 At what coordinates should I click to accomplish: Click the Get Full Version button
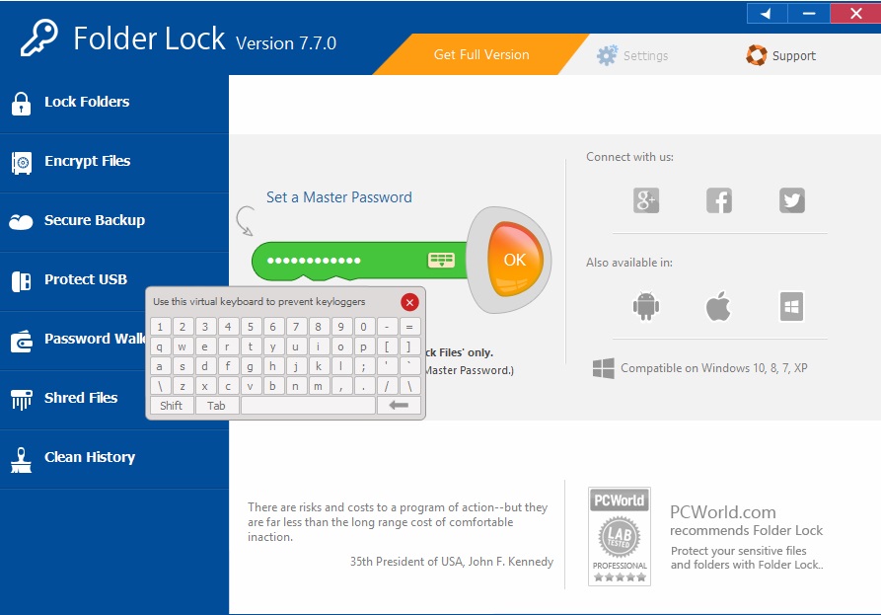(480, 55)
